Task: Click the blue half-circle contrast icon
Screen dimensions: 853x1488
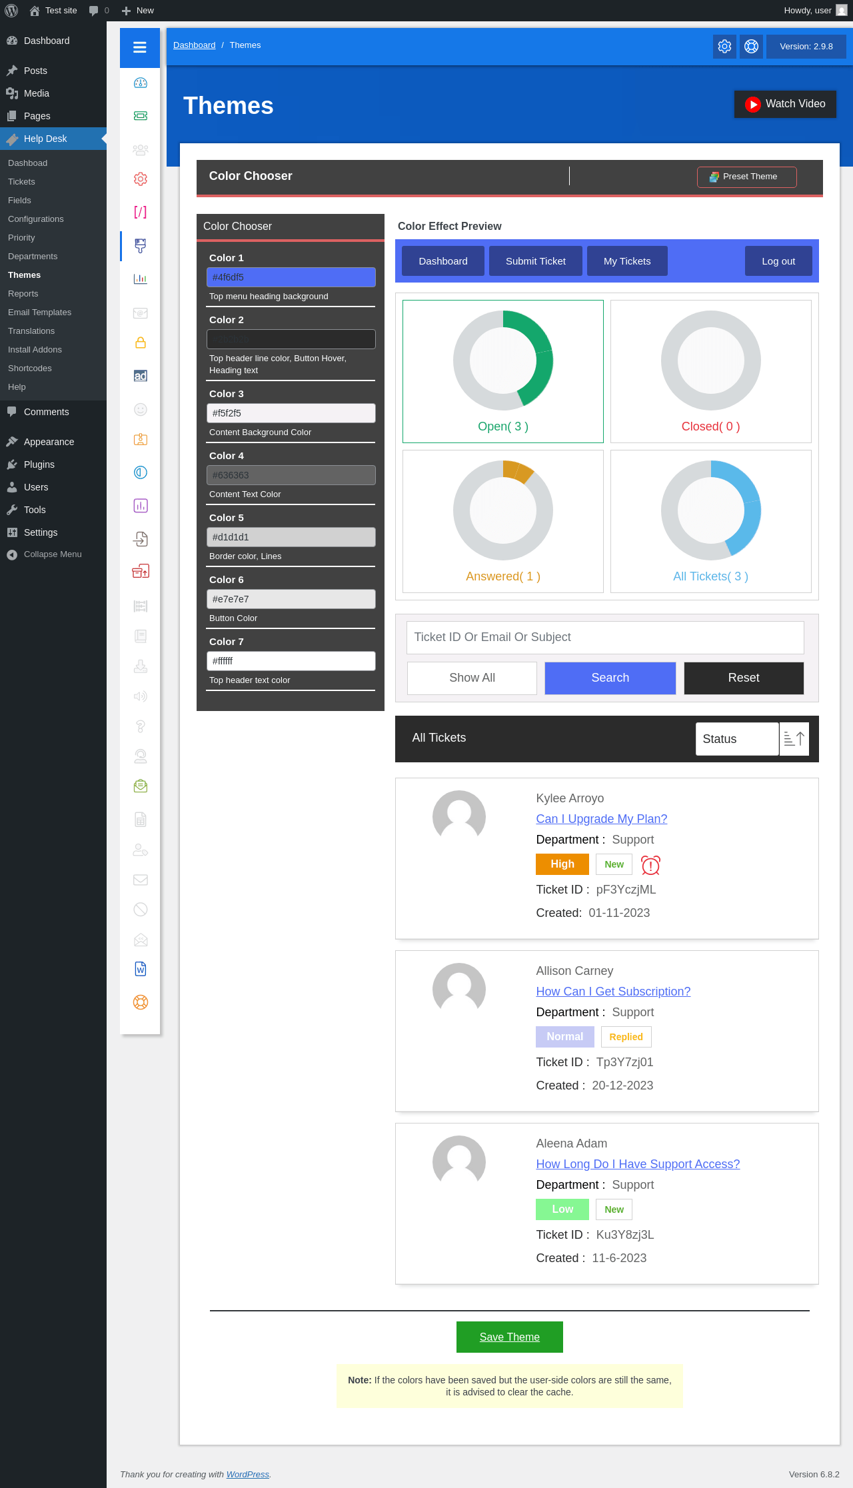Action: 141,472
